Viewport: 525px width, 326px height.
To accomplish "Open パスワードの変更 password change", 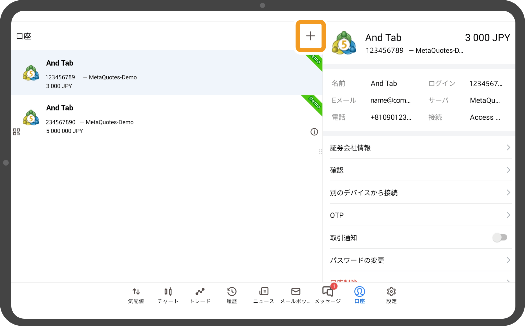I will click(x=420, y=260).
